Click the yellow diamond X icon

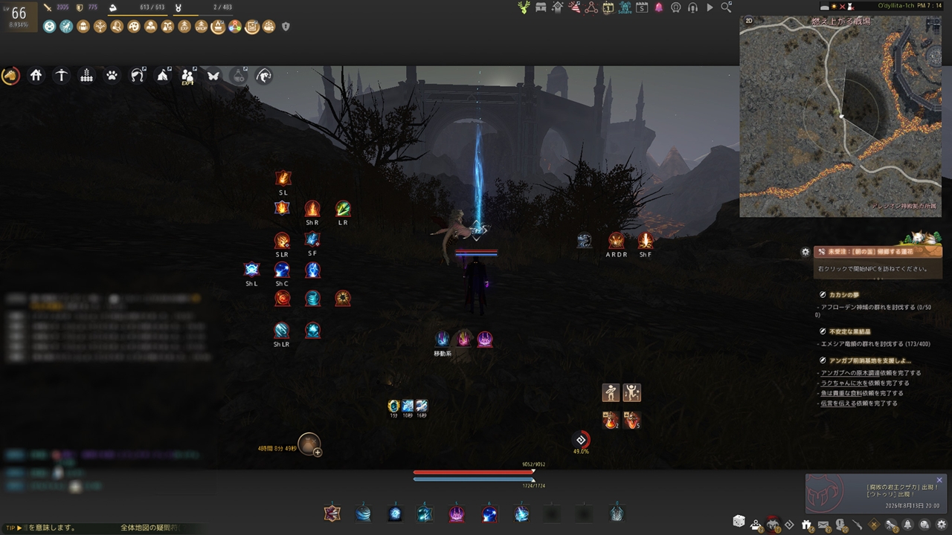pos(874,525)
